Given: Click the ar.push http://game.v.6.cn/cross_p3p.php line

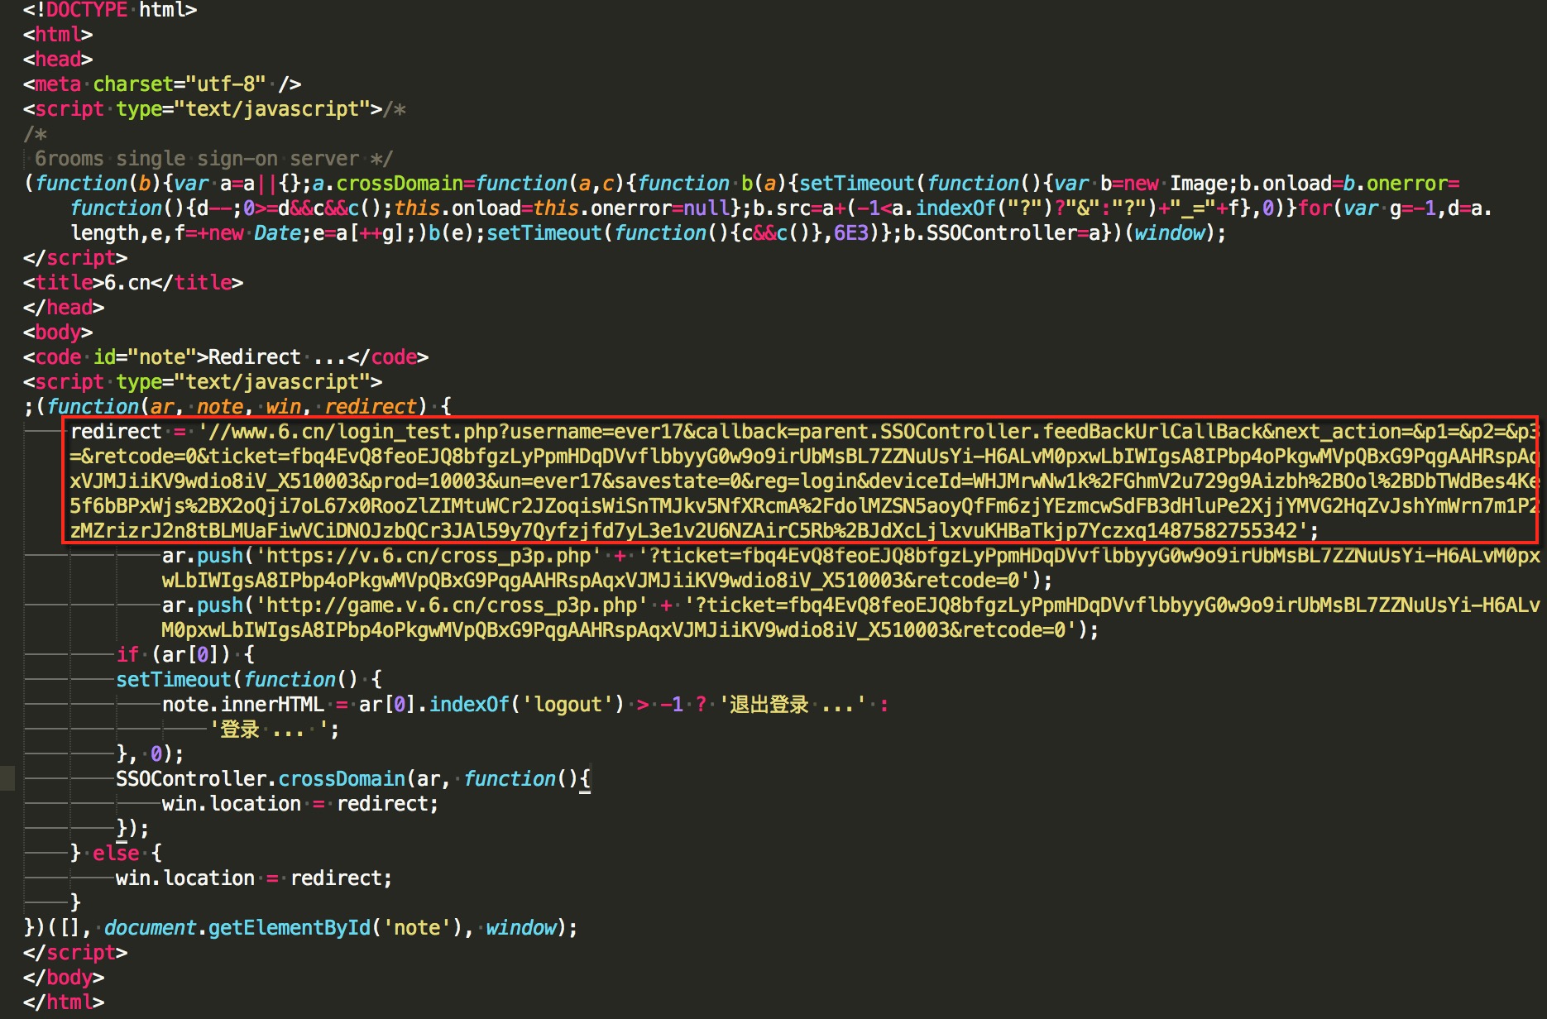Looking at the screenshot, I should 851,618.
